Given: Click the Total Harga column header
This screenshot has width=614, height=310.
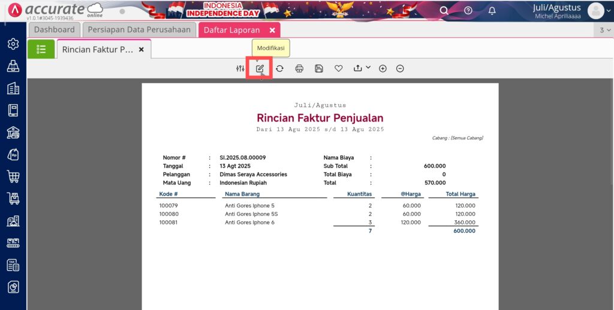Looking at the screenshot, I should [460, 194].
